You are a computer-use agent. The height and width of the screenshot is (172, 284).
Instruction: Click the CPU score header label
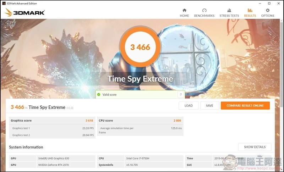click(106, 121)
